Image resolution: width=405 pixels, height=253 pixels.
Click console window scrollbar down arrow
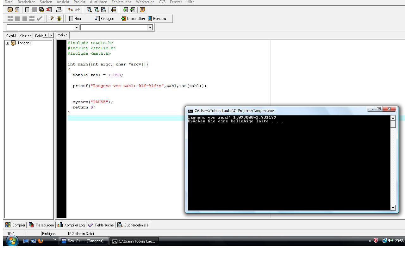pos(393,208)
